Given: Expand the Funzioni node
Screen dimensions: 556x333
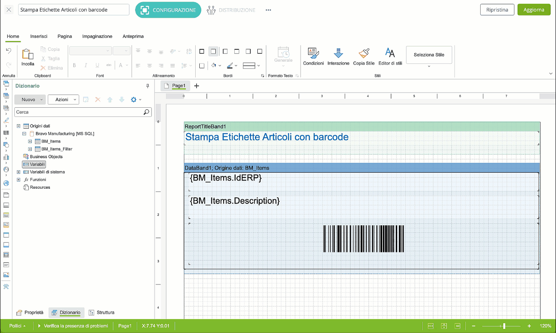Looking at the screenshot, I should point(19,180).
